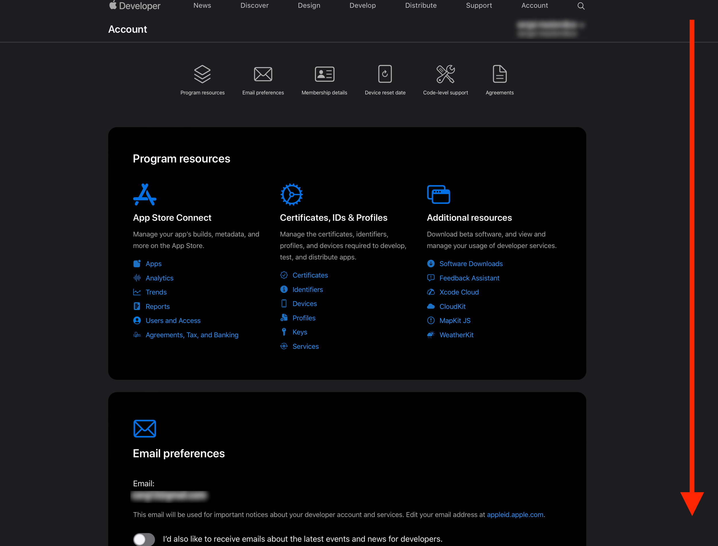
Task: Click the Software Downloads arrow icon
Action: [x=431, y=264]
